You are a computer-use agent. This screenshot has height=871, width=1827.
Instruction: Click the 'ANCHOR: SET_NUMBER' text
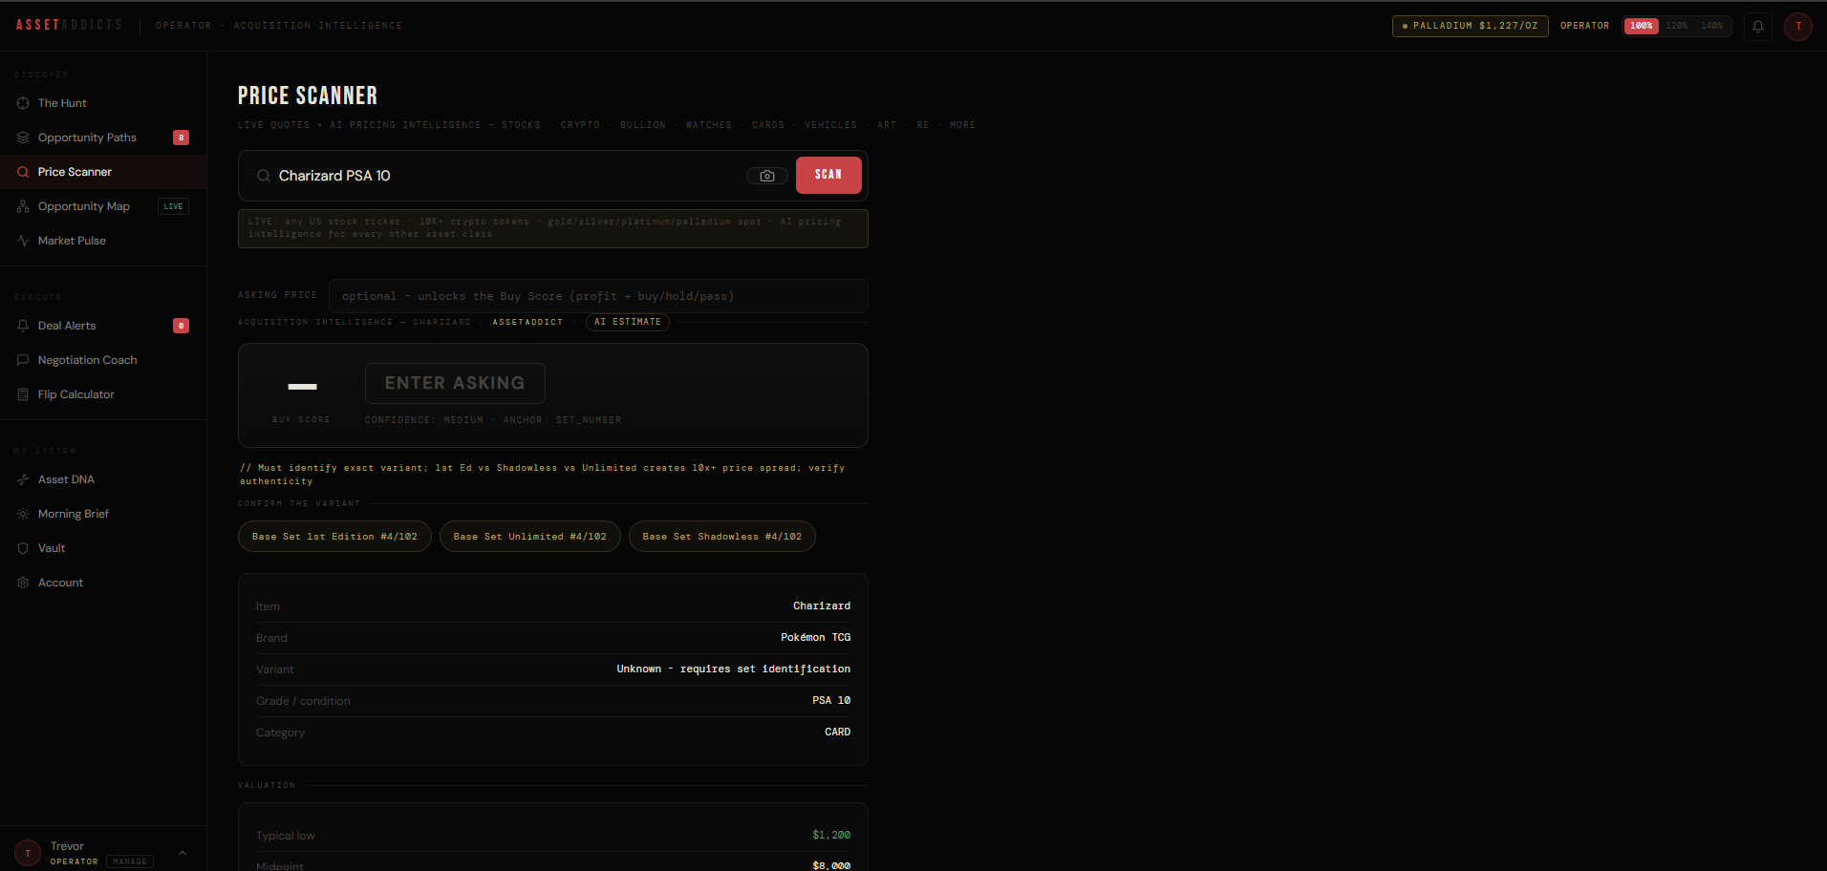pos(562,420)
